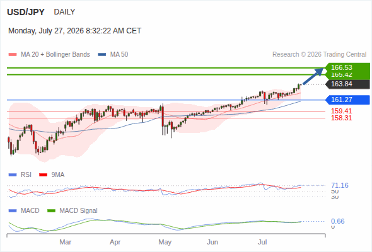
Task: Click the Research Trading Central copyright text
Action: tap(319, 55)
